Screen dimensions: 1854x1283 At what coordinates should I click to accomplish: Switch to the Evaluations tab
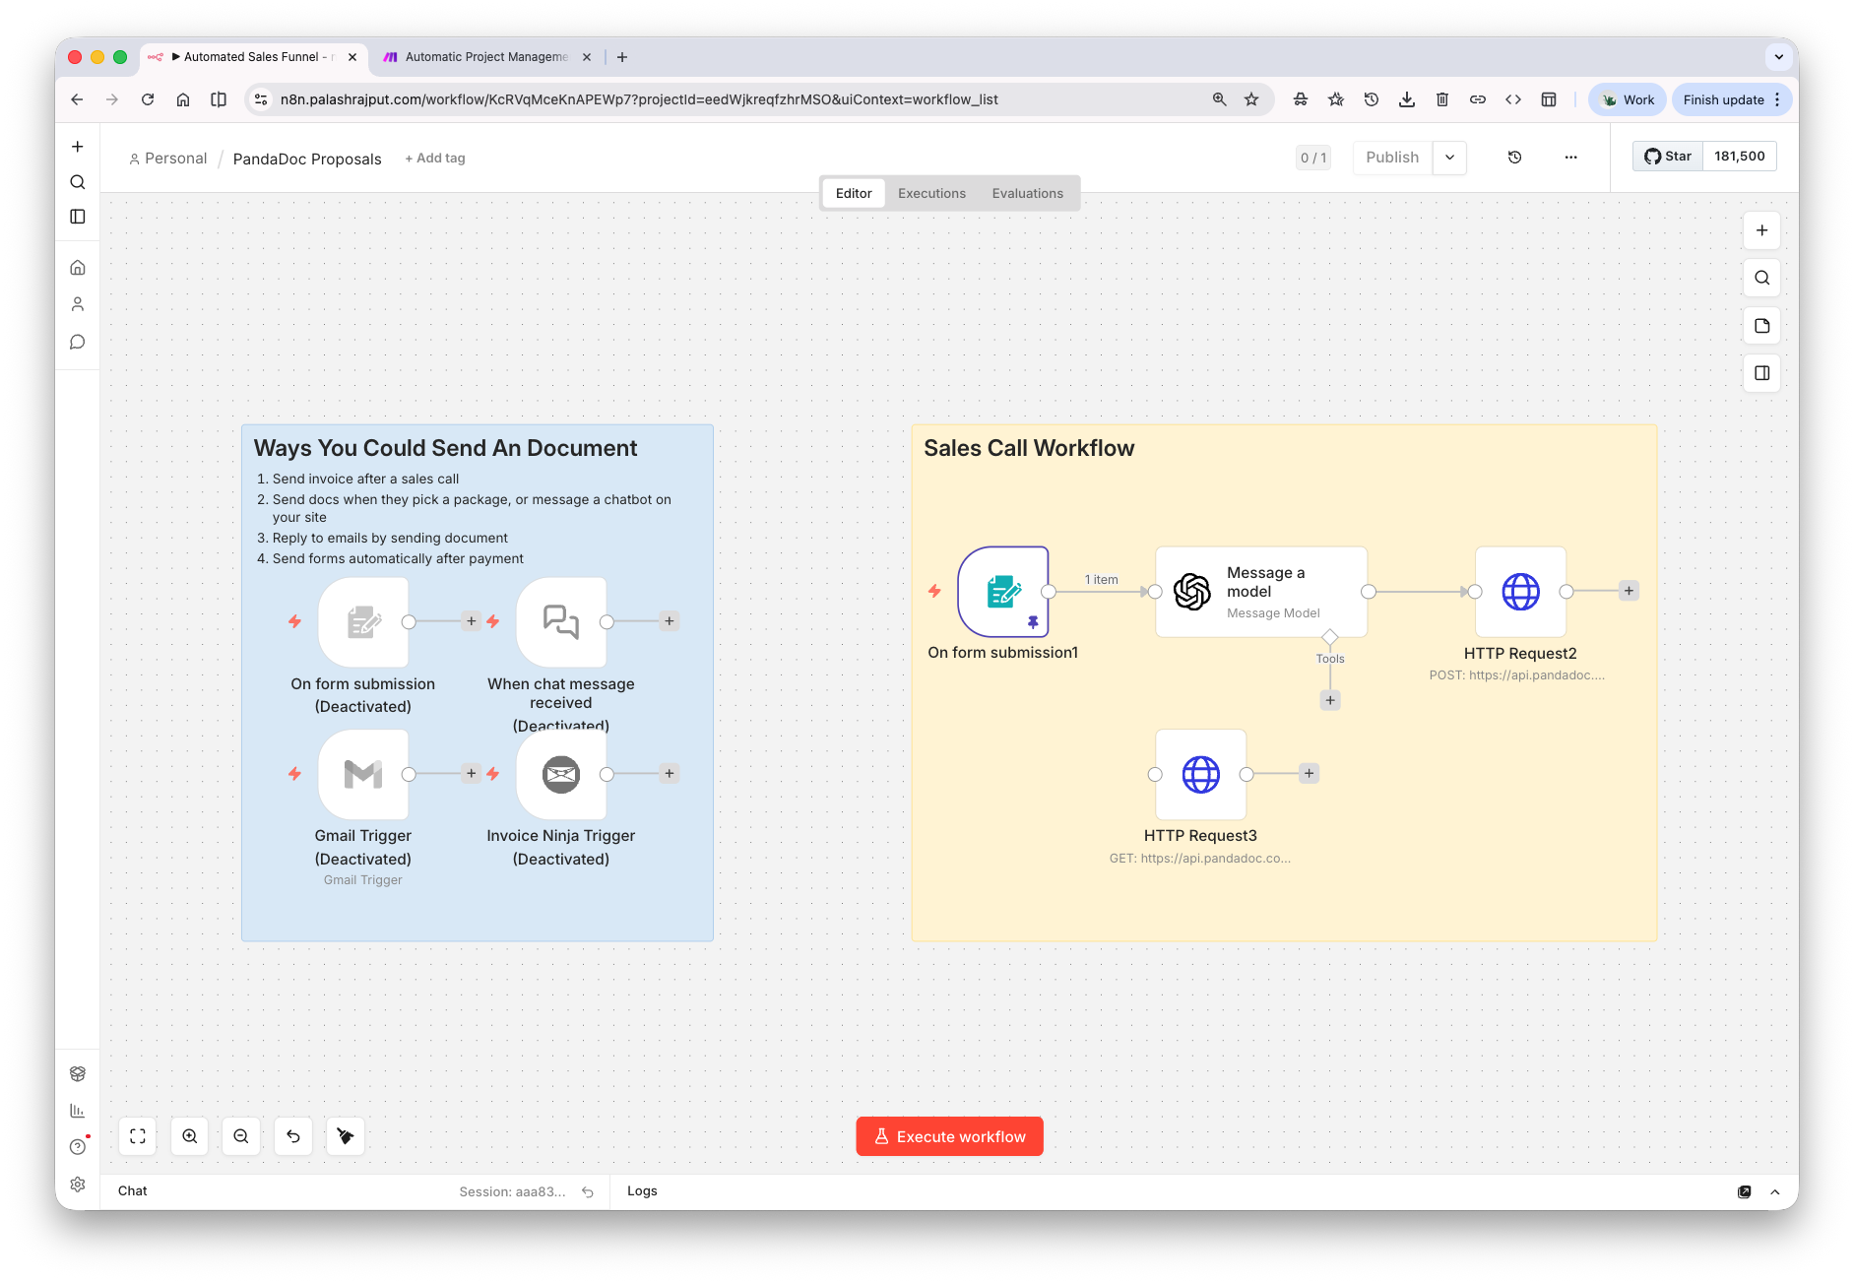click(x=1027, y=193)
